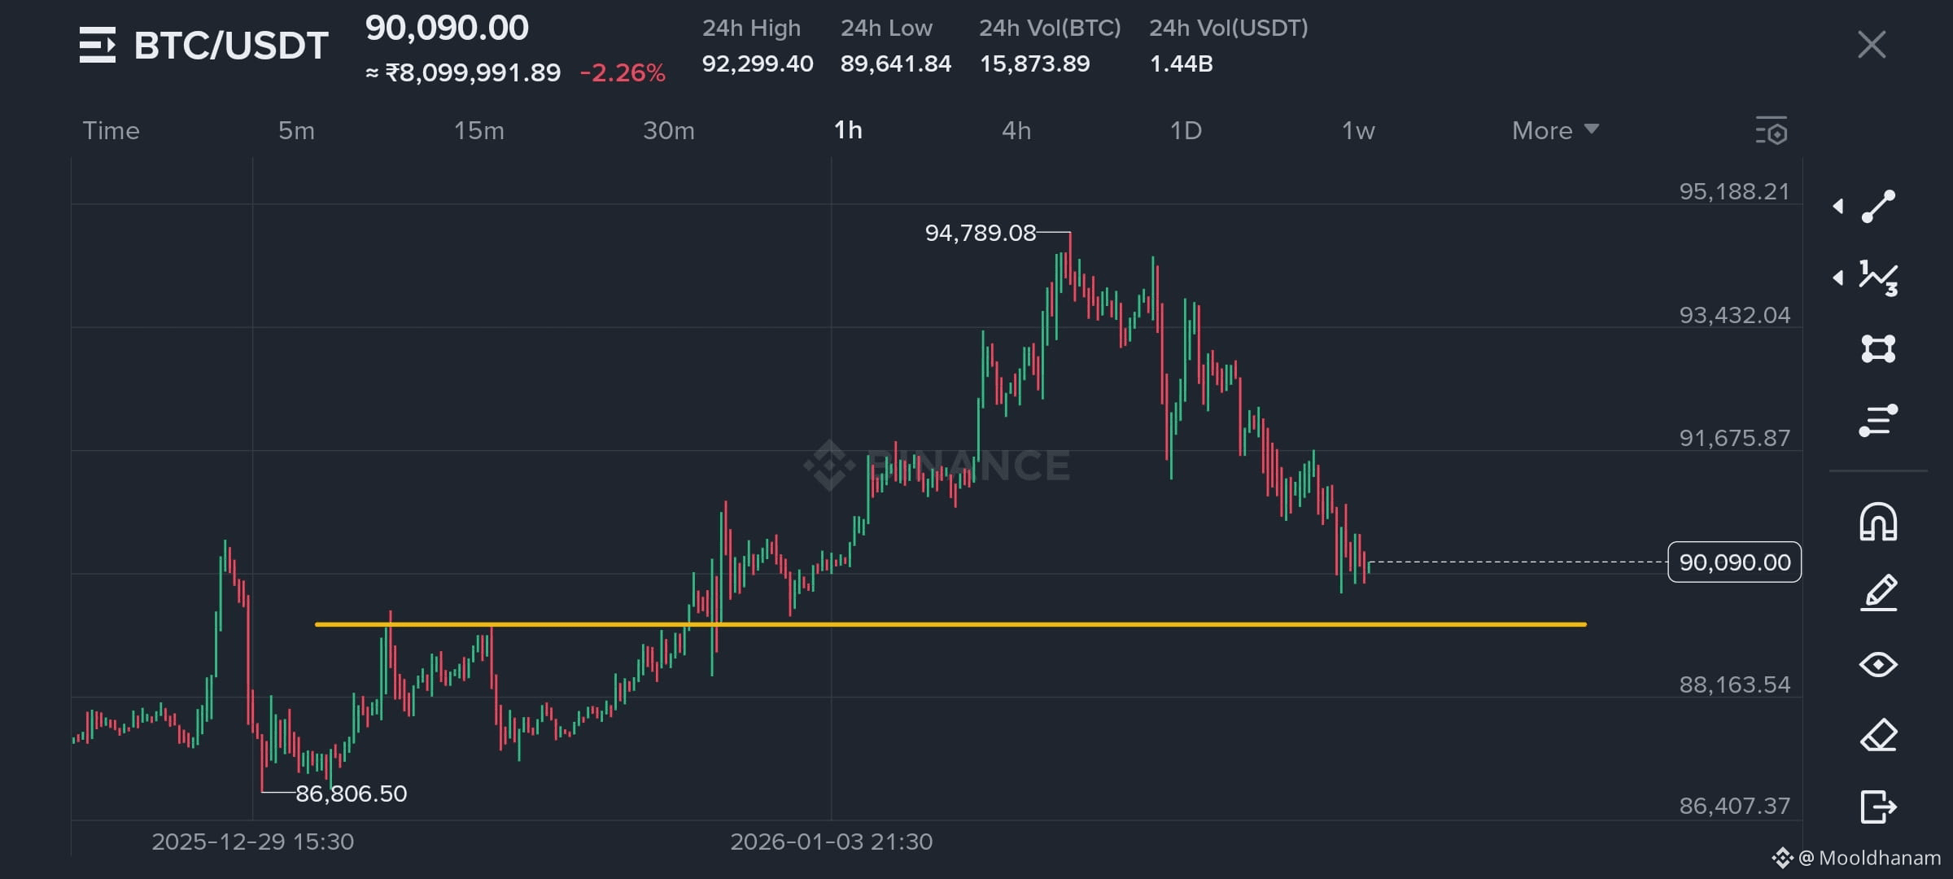
Task: Hide all drawings with eye icon
Action: pos(1878,665)
